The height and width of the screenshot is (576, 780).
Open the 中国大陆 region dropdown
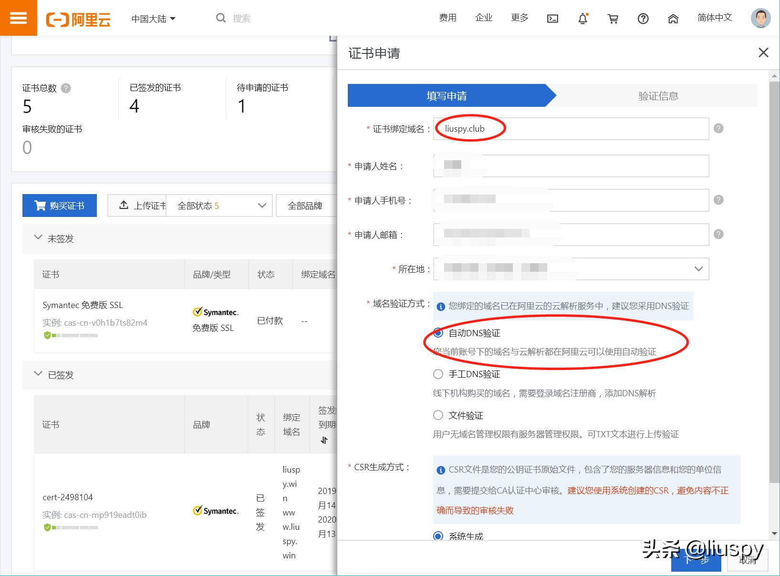[x=153, y=18]
